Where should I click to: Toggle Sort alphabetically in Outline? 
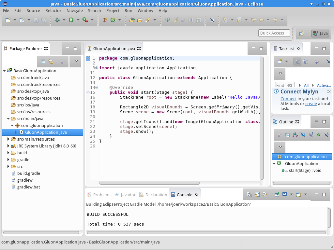point(295,135)
